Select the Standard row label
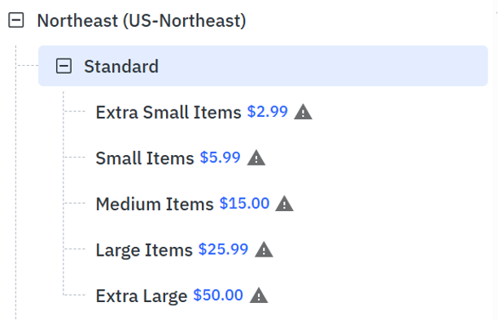The height and width of the screenshot is (324, 503). (x=121, y=67)
